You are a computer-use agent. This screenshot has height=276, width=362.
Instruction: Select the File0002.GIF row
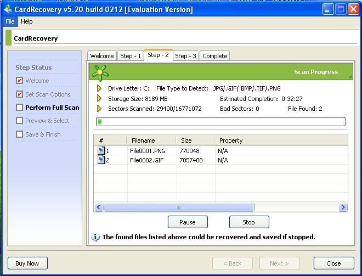pos(220,160)
